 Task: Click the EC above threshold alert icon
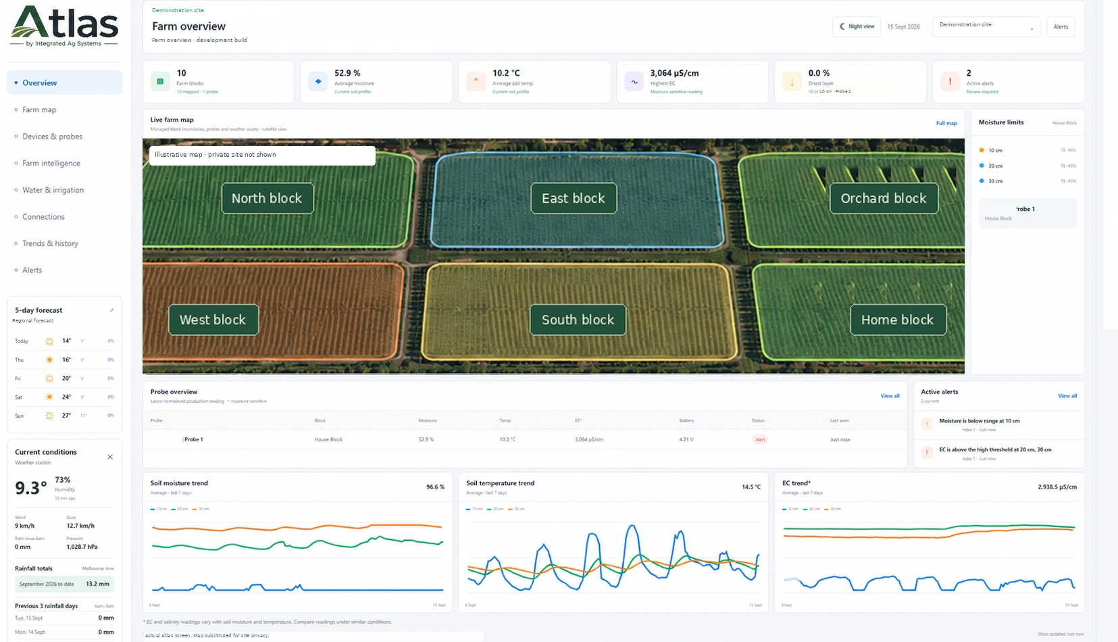(x=927, y=453)
